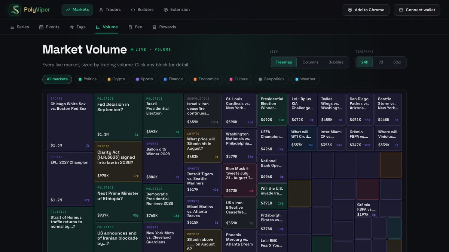Set timeframe to 24h

(365, 62)
